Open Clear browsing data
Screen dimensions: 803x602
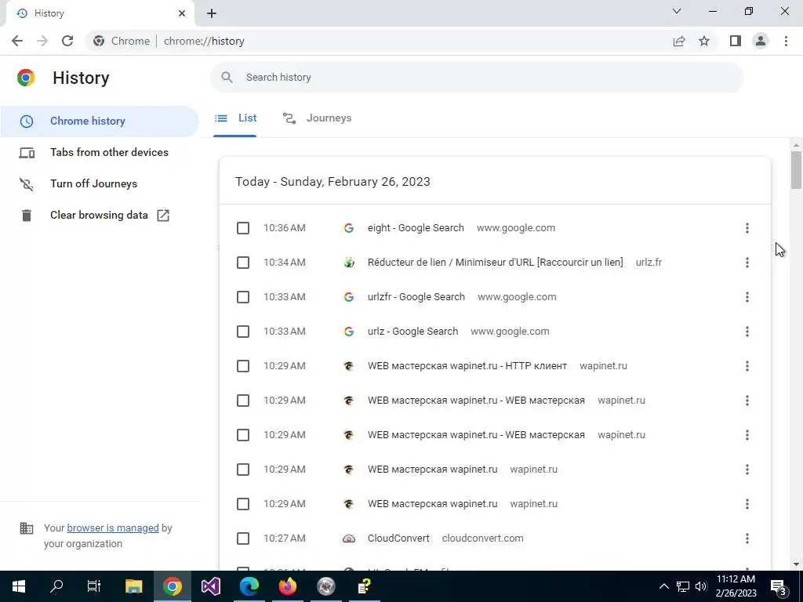[x=100, y=215]
